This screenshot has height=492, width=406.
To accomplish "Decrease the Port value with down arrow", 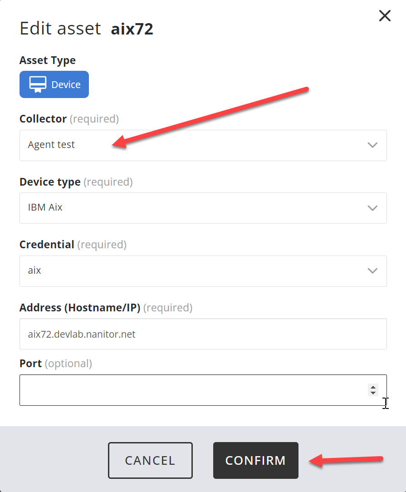I will pyautogui.click(x=373, y=393).
